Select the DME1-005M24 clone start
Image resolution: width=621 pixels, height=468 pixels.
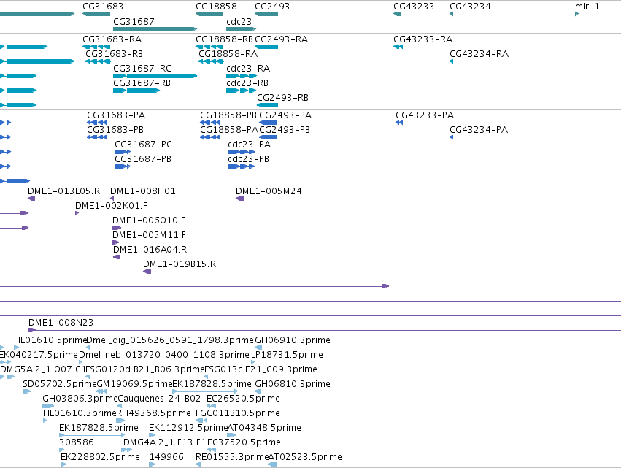click(239, 199)
